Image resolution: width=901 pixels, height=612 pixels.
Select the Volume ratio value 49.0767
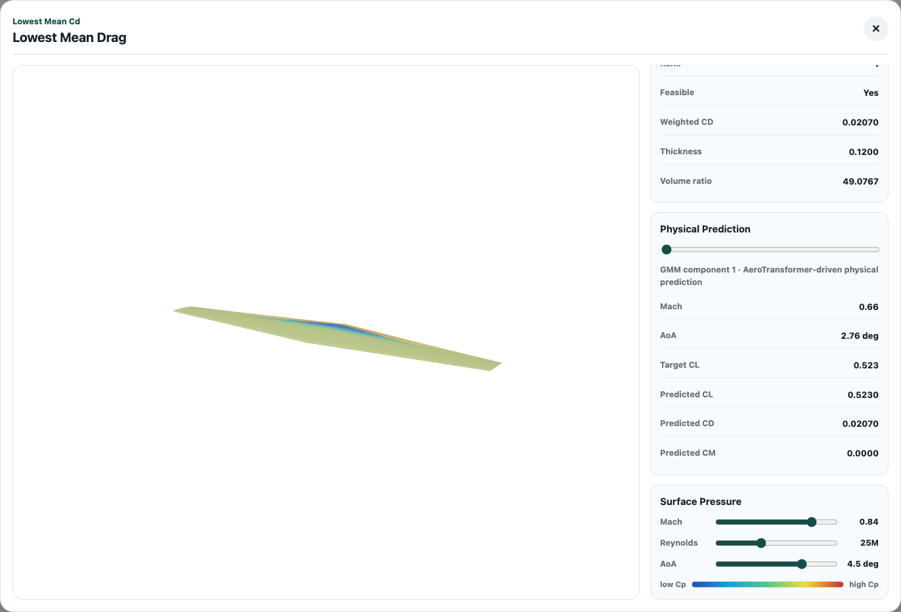[x=860, y=181]
